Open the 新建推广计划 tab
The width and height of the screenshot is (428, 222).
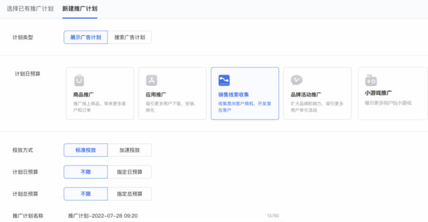pos(80,9)
